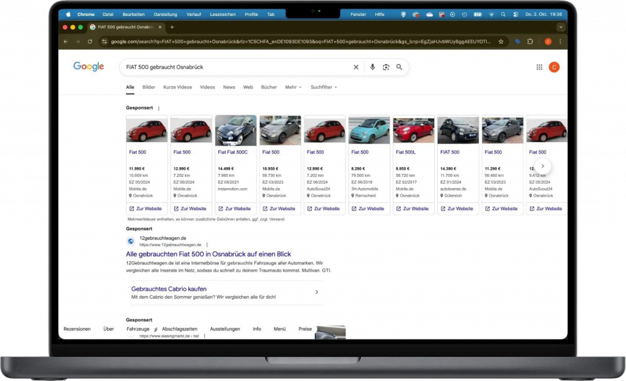This screenshot has height=381, width=626.
Task: Open Chrome extensions puzzle icon
Action: (530, 42)
